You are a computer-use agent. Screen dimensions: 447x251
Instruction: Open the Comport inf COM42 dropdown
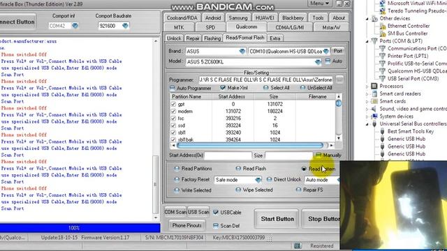click(75, 26)
